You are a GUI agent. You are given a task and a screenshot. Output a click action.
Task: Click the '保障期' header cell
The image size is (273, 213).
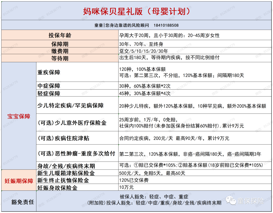tap(60, 44)
